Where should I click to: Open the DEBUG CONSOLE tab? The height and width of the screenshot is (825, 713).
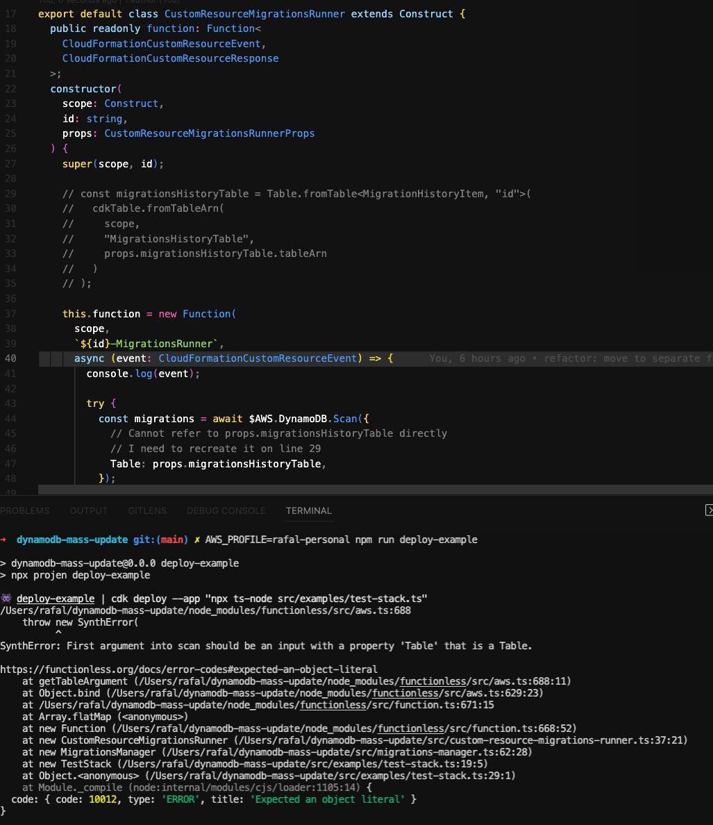pos(226,511)
